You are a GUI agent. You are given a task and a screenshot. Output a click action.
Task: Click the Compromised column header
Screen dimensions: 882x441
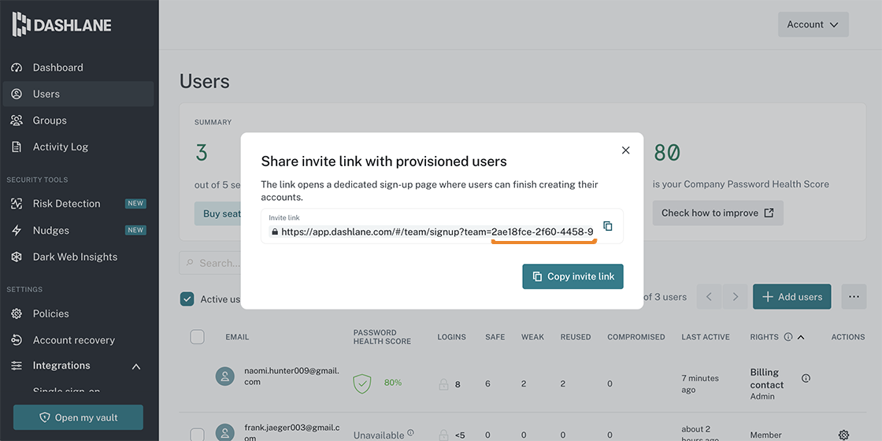coord(636,337)
